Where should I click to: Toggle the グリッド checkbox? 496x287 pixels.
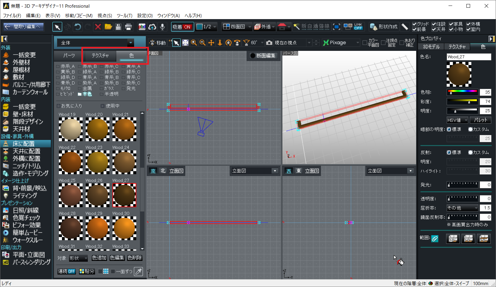pos(414,24)
